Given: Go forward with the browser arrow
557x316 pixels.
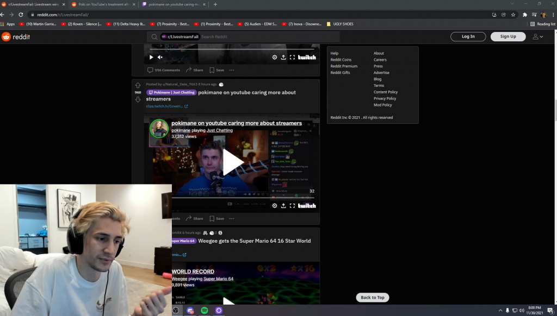Looking at the screenshot, I should coord(11,15).
